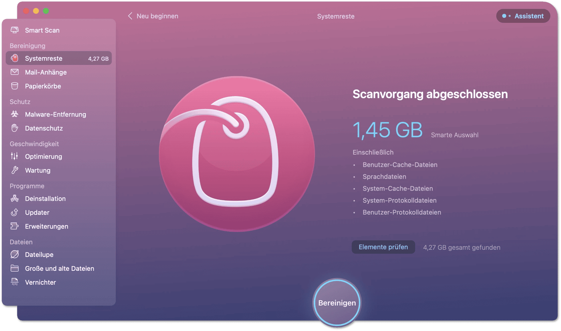Click the Systemreste window title
This screenshot has width=561, height=331.
tap(336, 16)
